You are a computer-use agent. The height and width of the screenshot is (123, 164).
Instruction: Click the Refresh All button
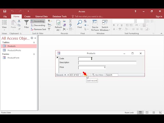point(58,26)
